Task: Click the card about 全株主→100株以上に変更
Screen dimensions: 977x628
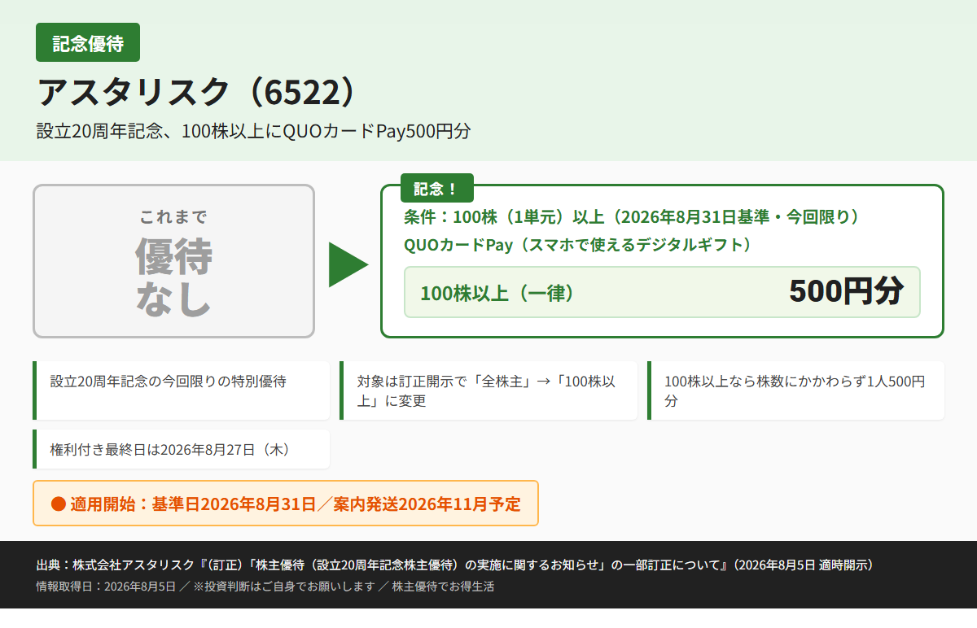Action: click(488, 390)
